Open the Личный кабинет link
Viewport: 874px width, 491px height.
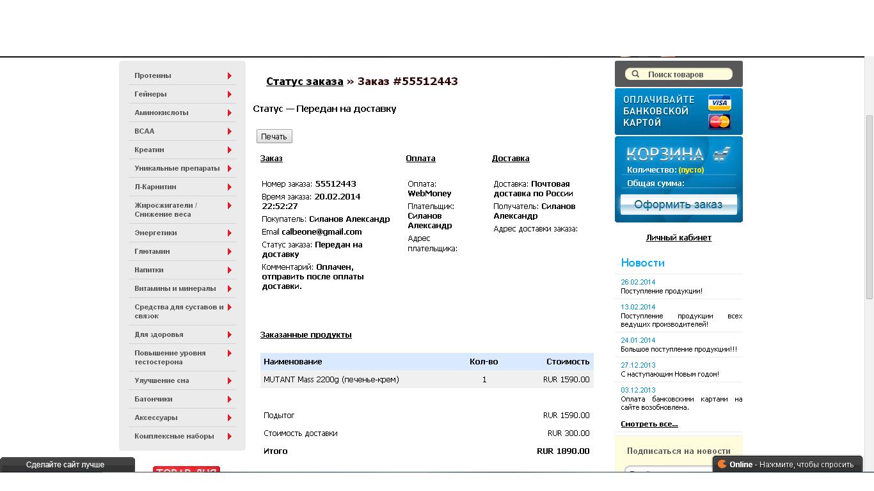(679, 237)
